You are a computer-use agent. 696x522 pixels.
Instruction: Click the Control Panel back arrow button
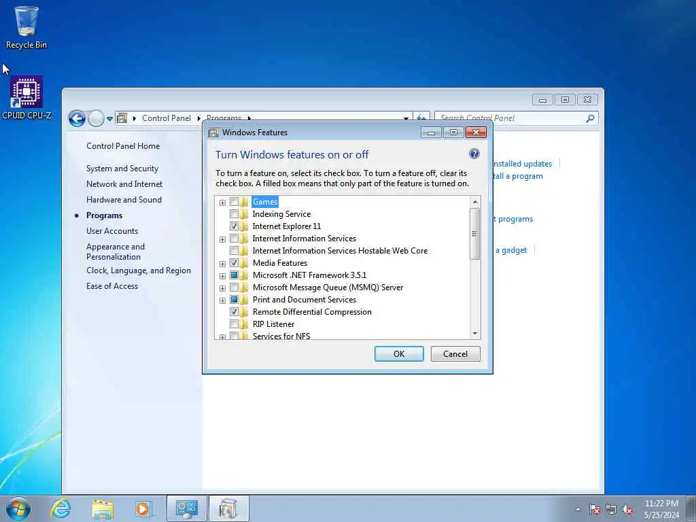coord(77,118)
